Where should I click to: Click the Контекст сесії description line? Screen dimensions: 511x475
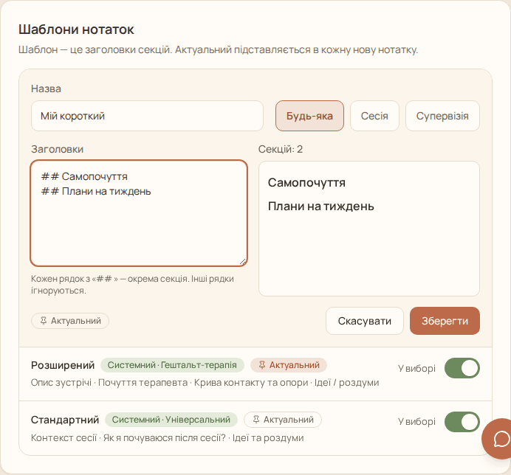pos(167,438)
